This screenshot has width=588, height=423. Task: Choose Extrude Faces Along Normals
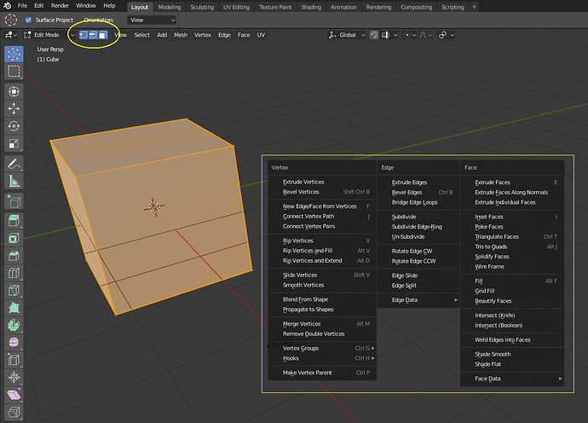click(x=512, y=192)
